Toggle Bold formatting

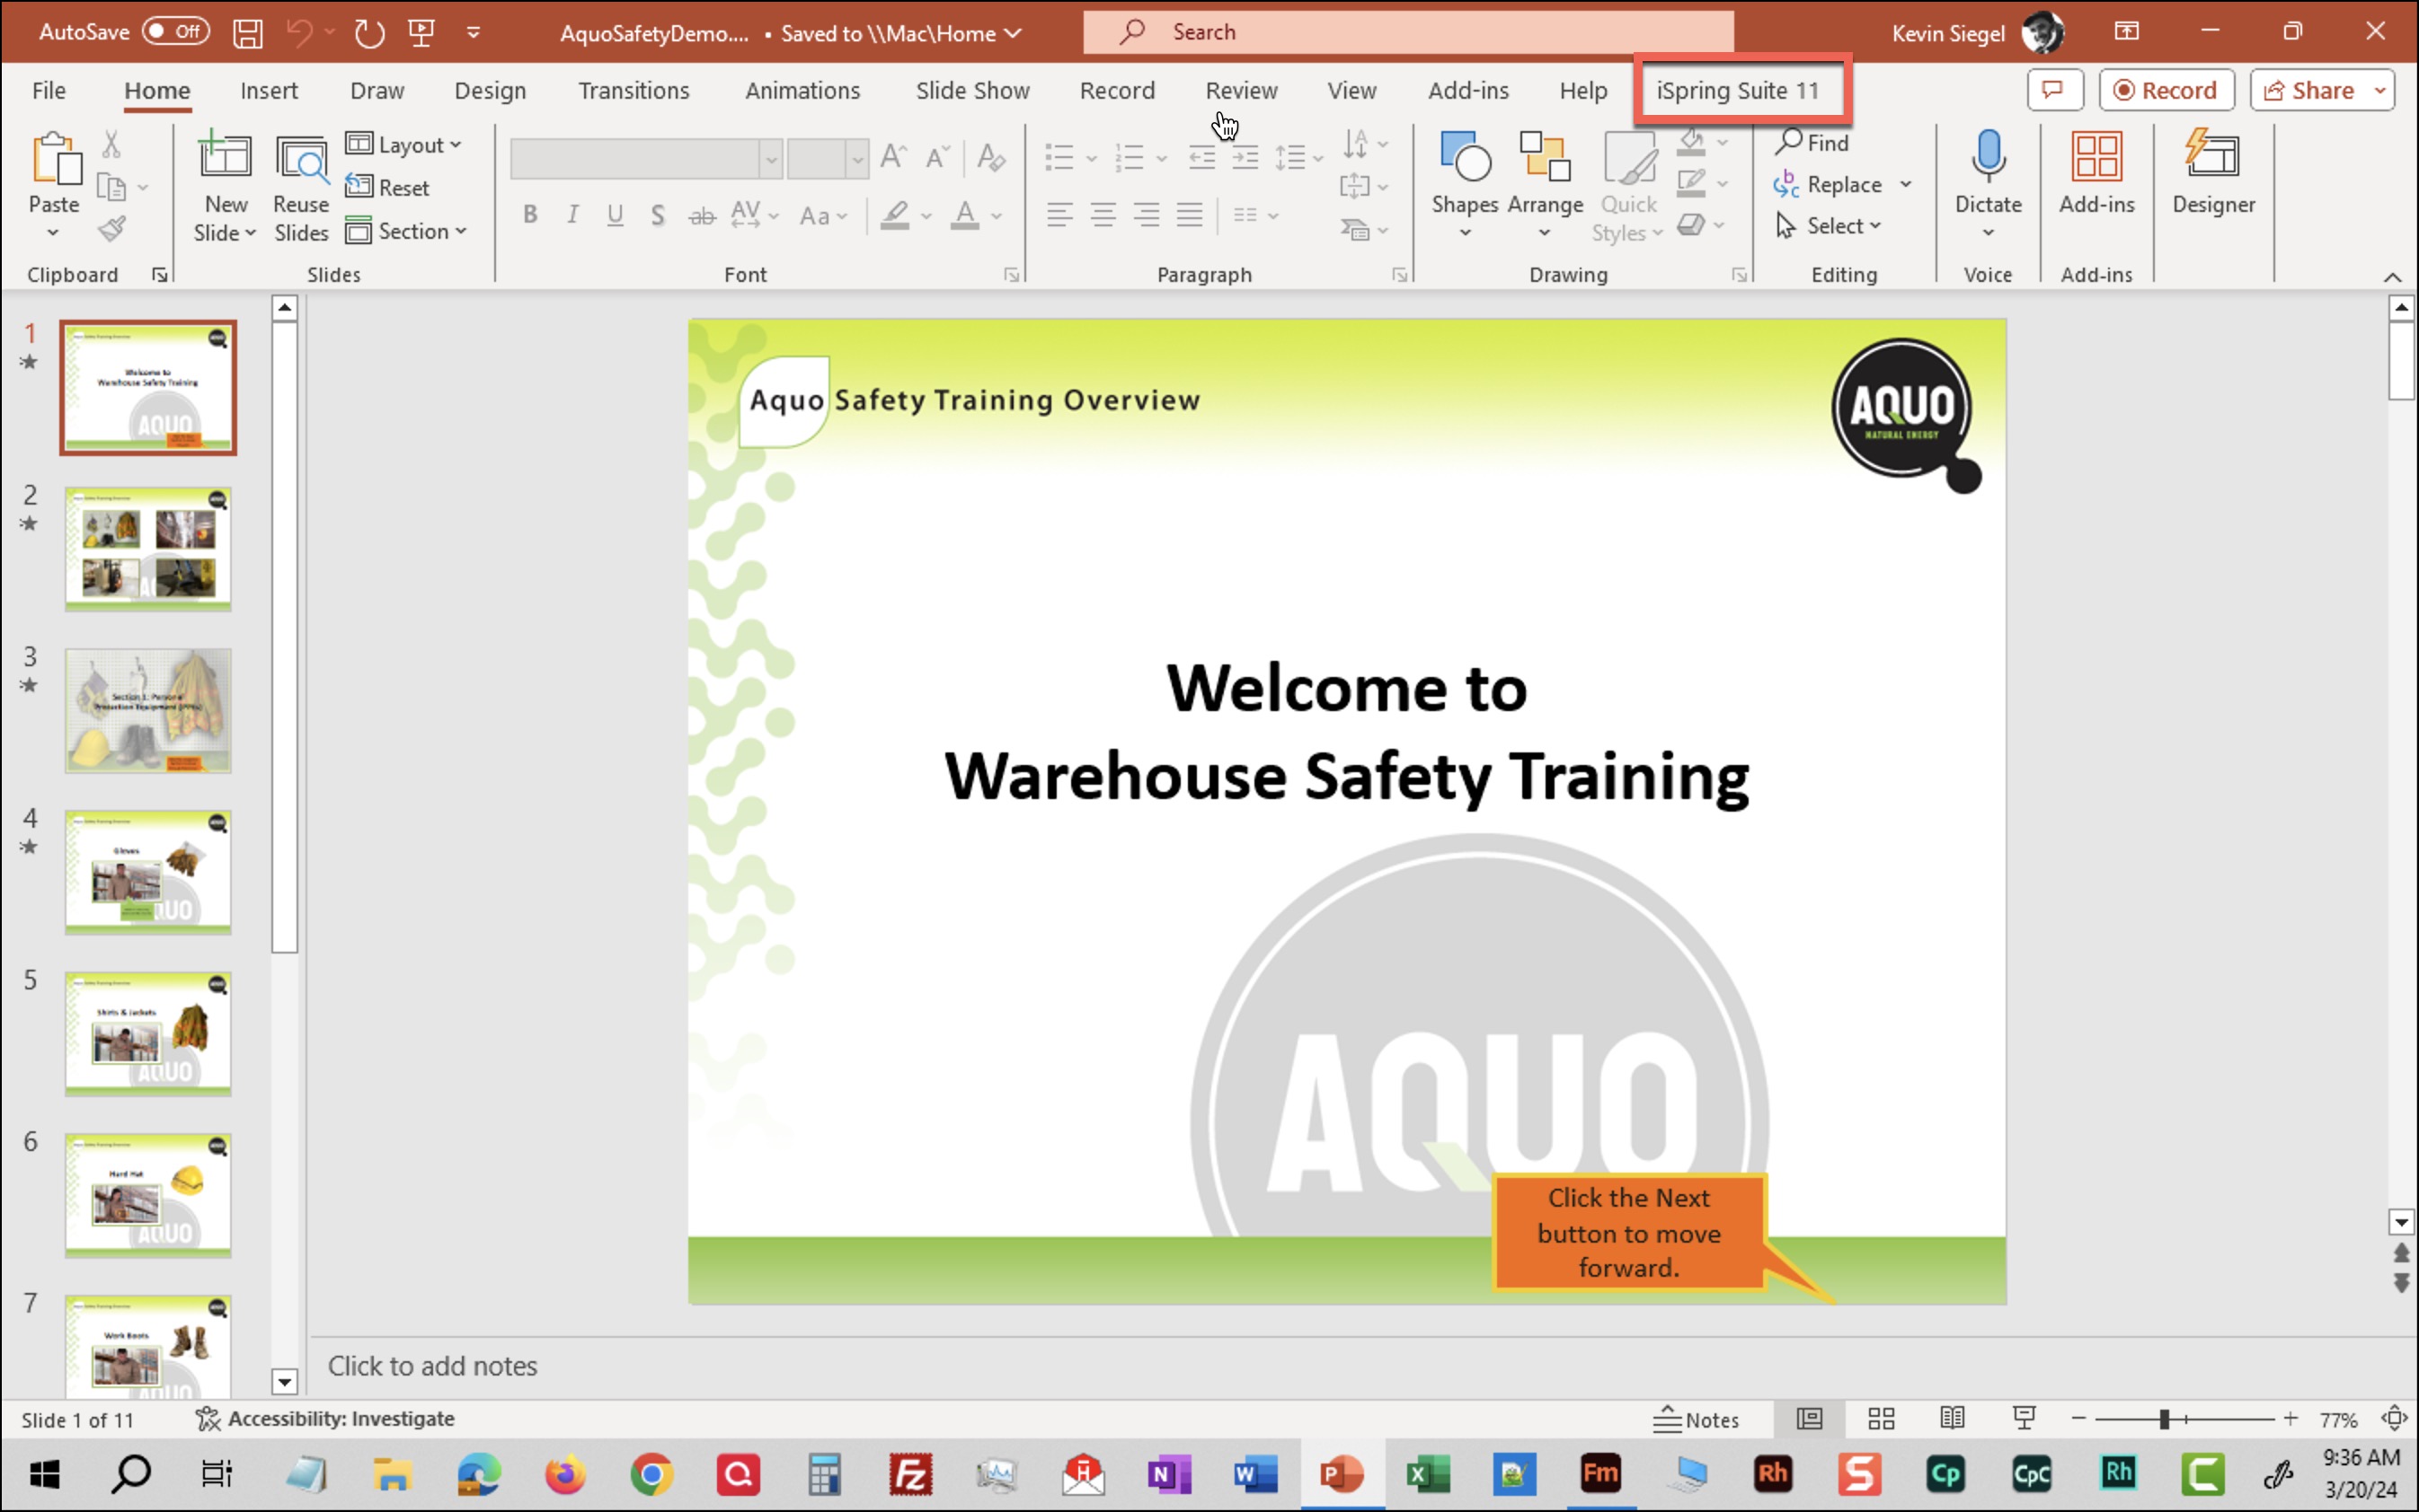coord(530,215)
